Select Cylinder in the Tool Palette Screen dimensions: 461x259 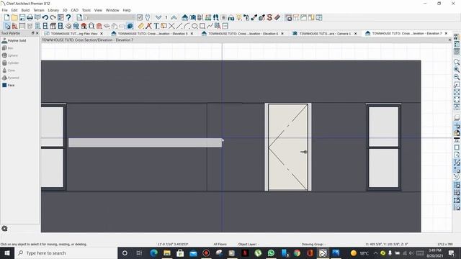[11, 63]
